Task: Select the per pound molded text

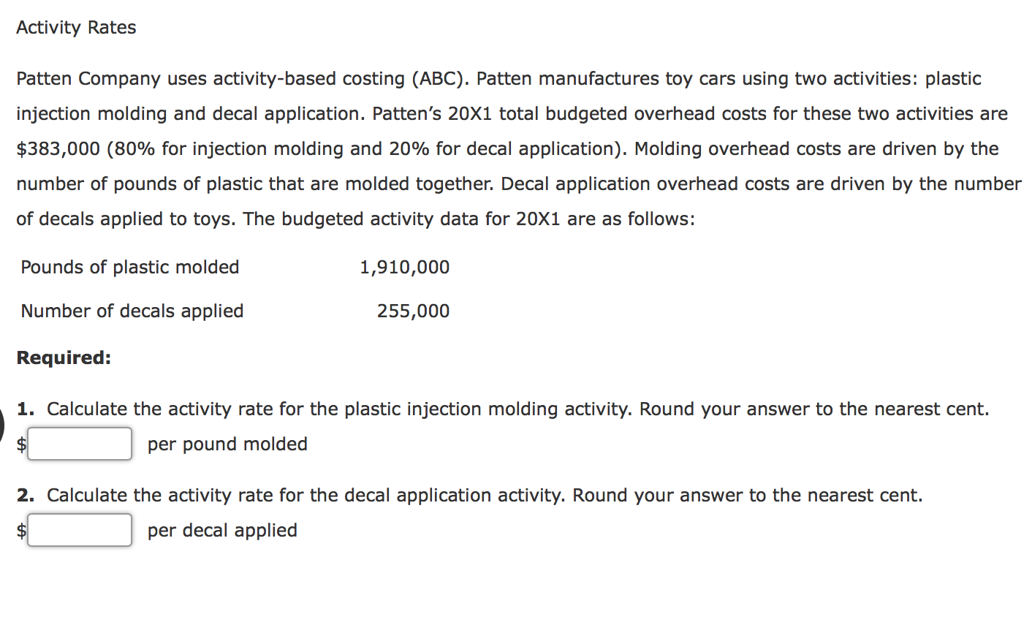Action: [x=227, y=444]
